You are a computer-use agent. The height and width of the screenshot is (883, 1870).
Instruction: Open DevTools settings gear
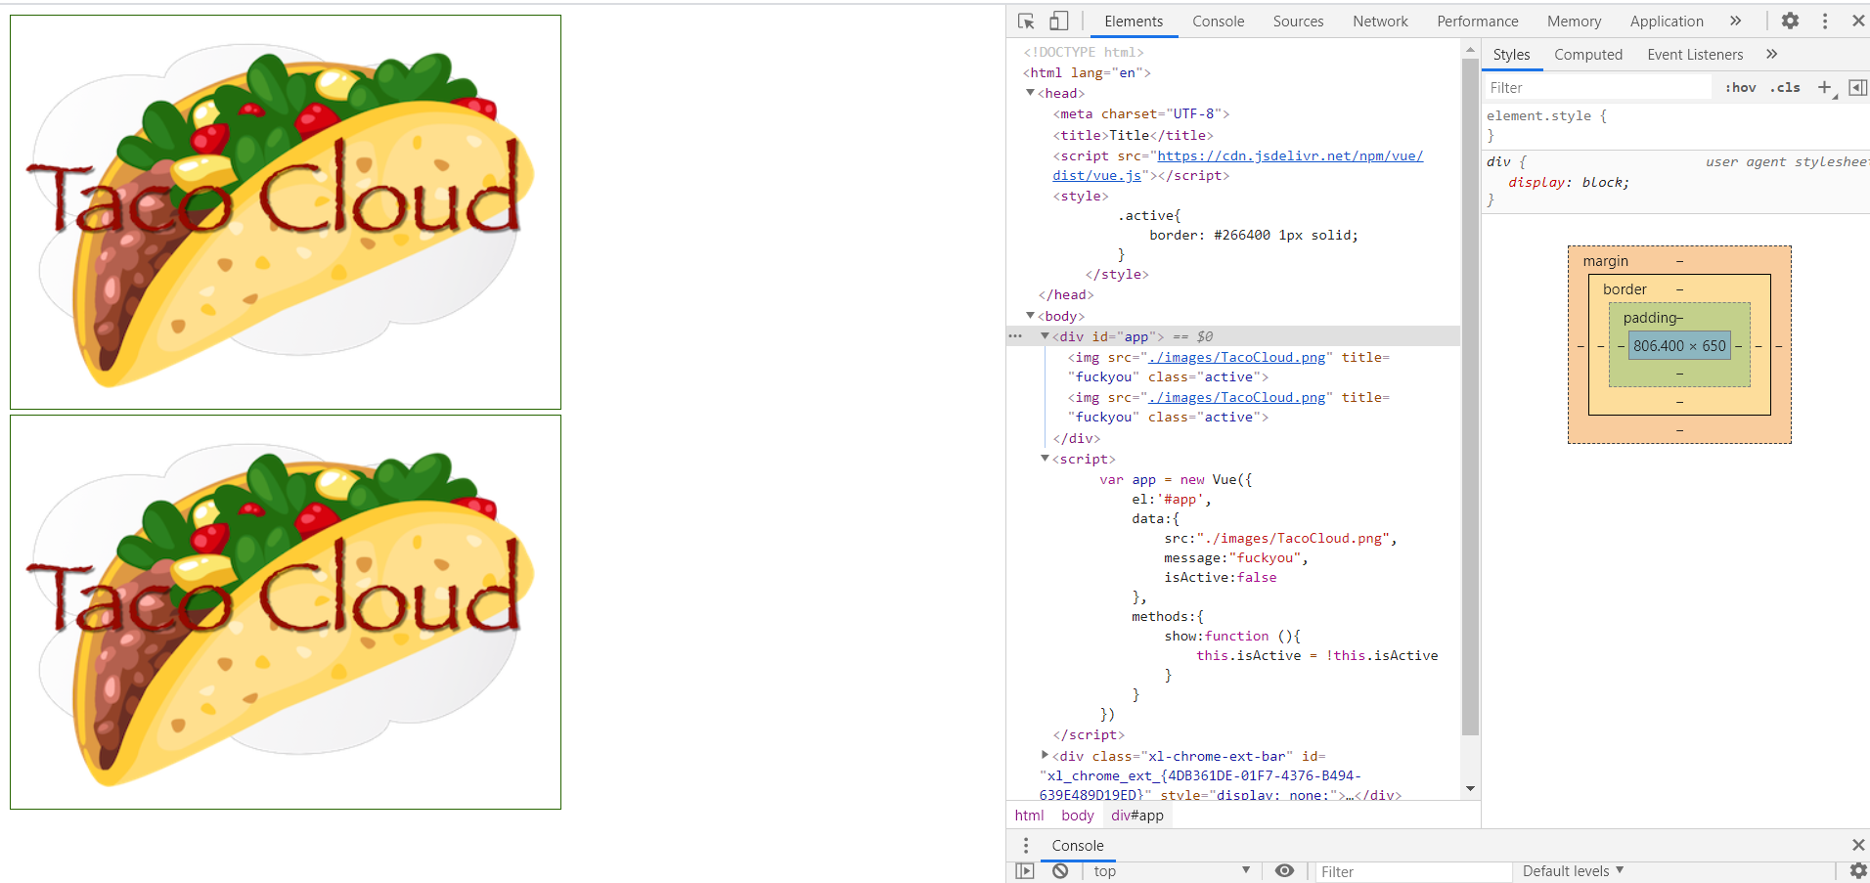point(1790,21)
